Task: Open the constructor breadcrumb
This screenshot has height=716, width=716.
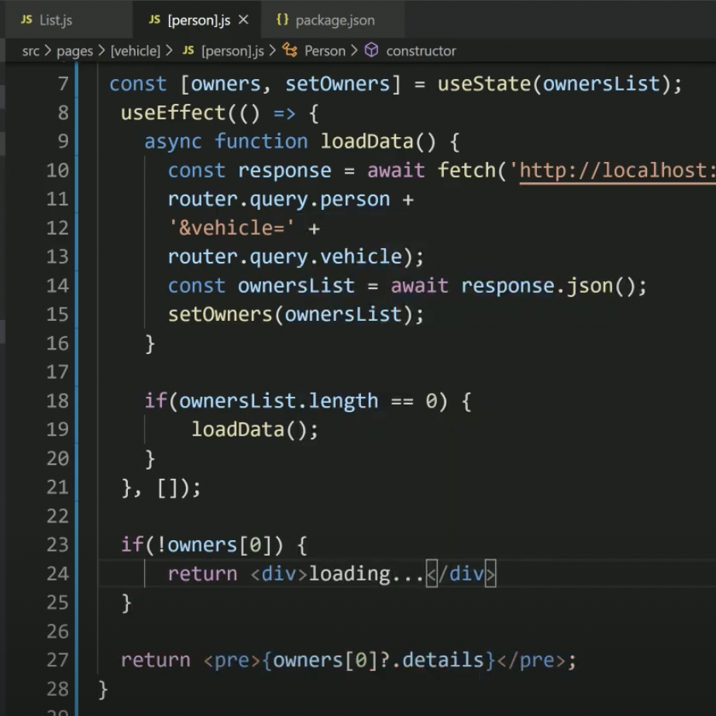Action: pos(421,50)
